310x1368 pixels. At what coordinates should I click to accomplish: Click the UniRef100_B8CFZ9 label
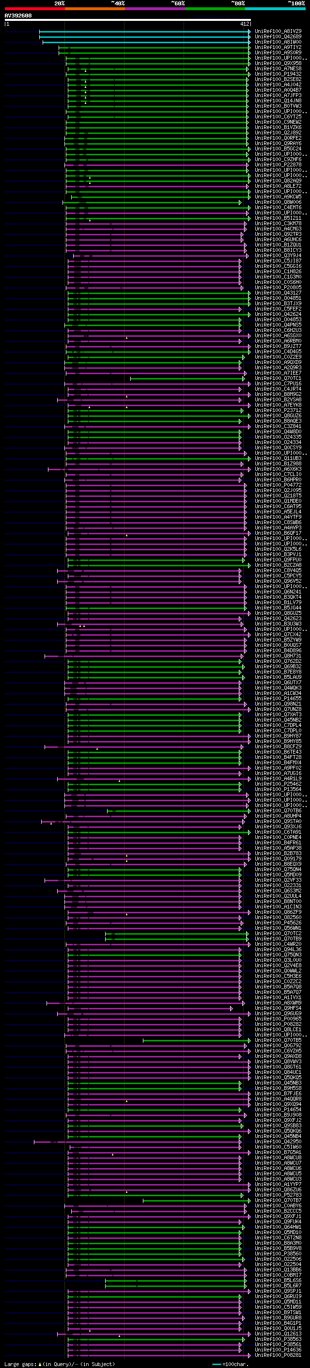(x=278, y=747)
